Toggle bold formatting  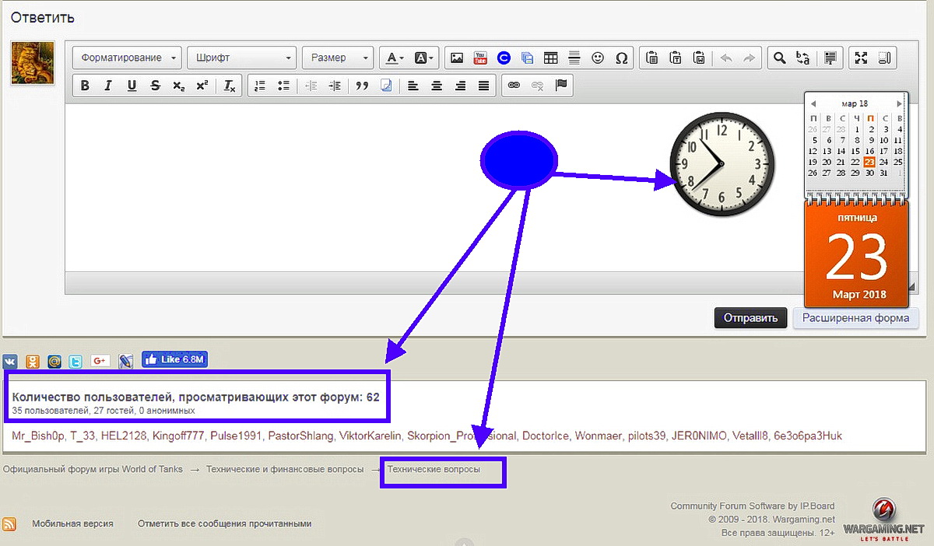(85, 86)
